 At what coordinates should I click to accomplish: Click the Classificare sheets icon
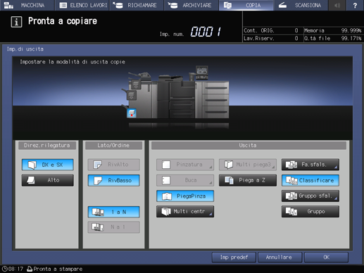pyautogui.click(x=291, y=180)
